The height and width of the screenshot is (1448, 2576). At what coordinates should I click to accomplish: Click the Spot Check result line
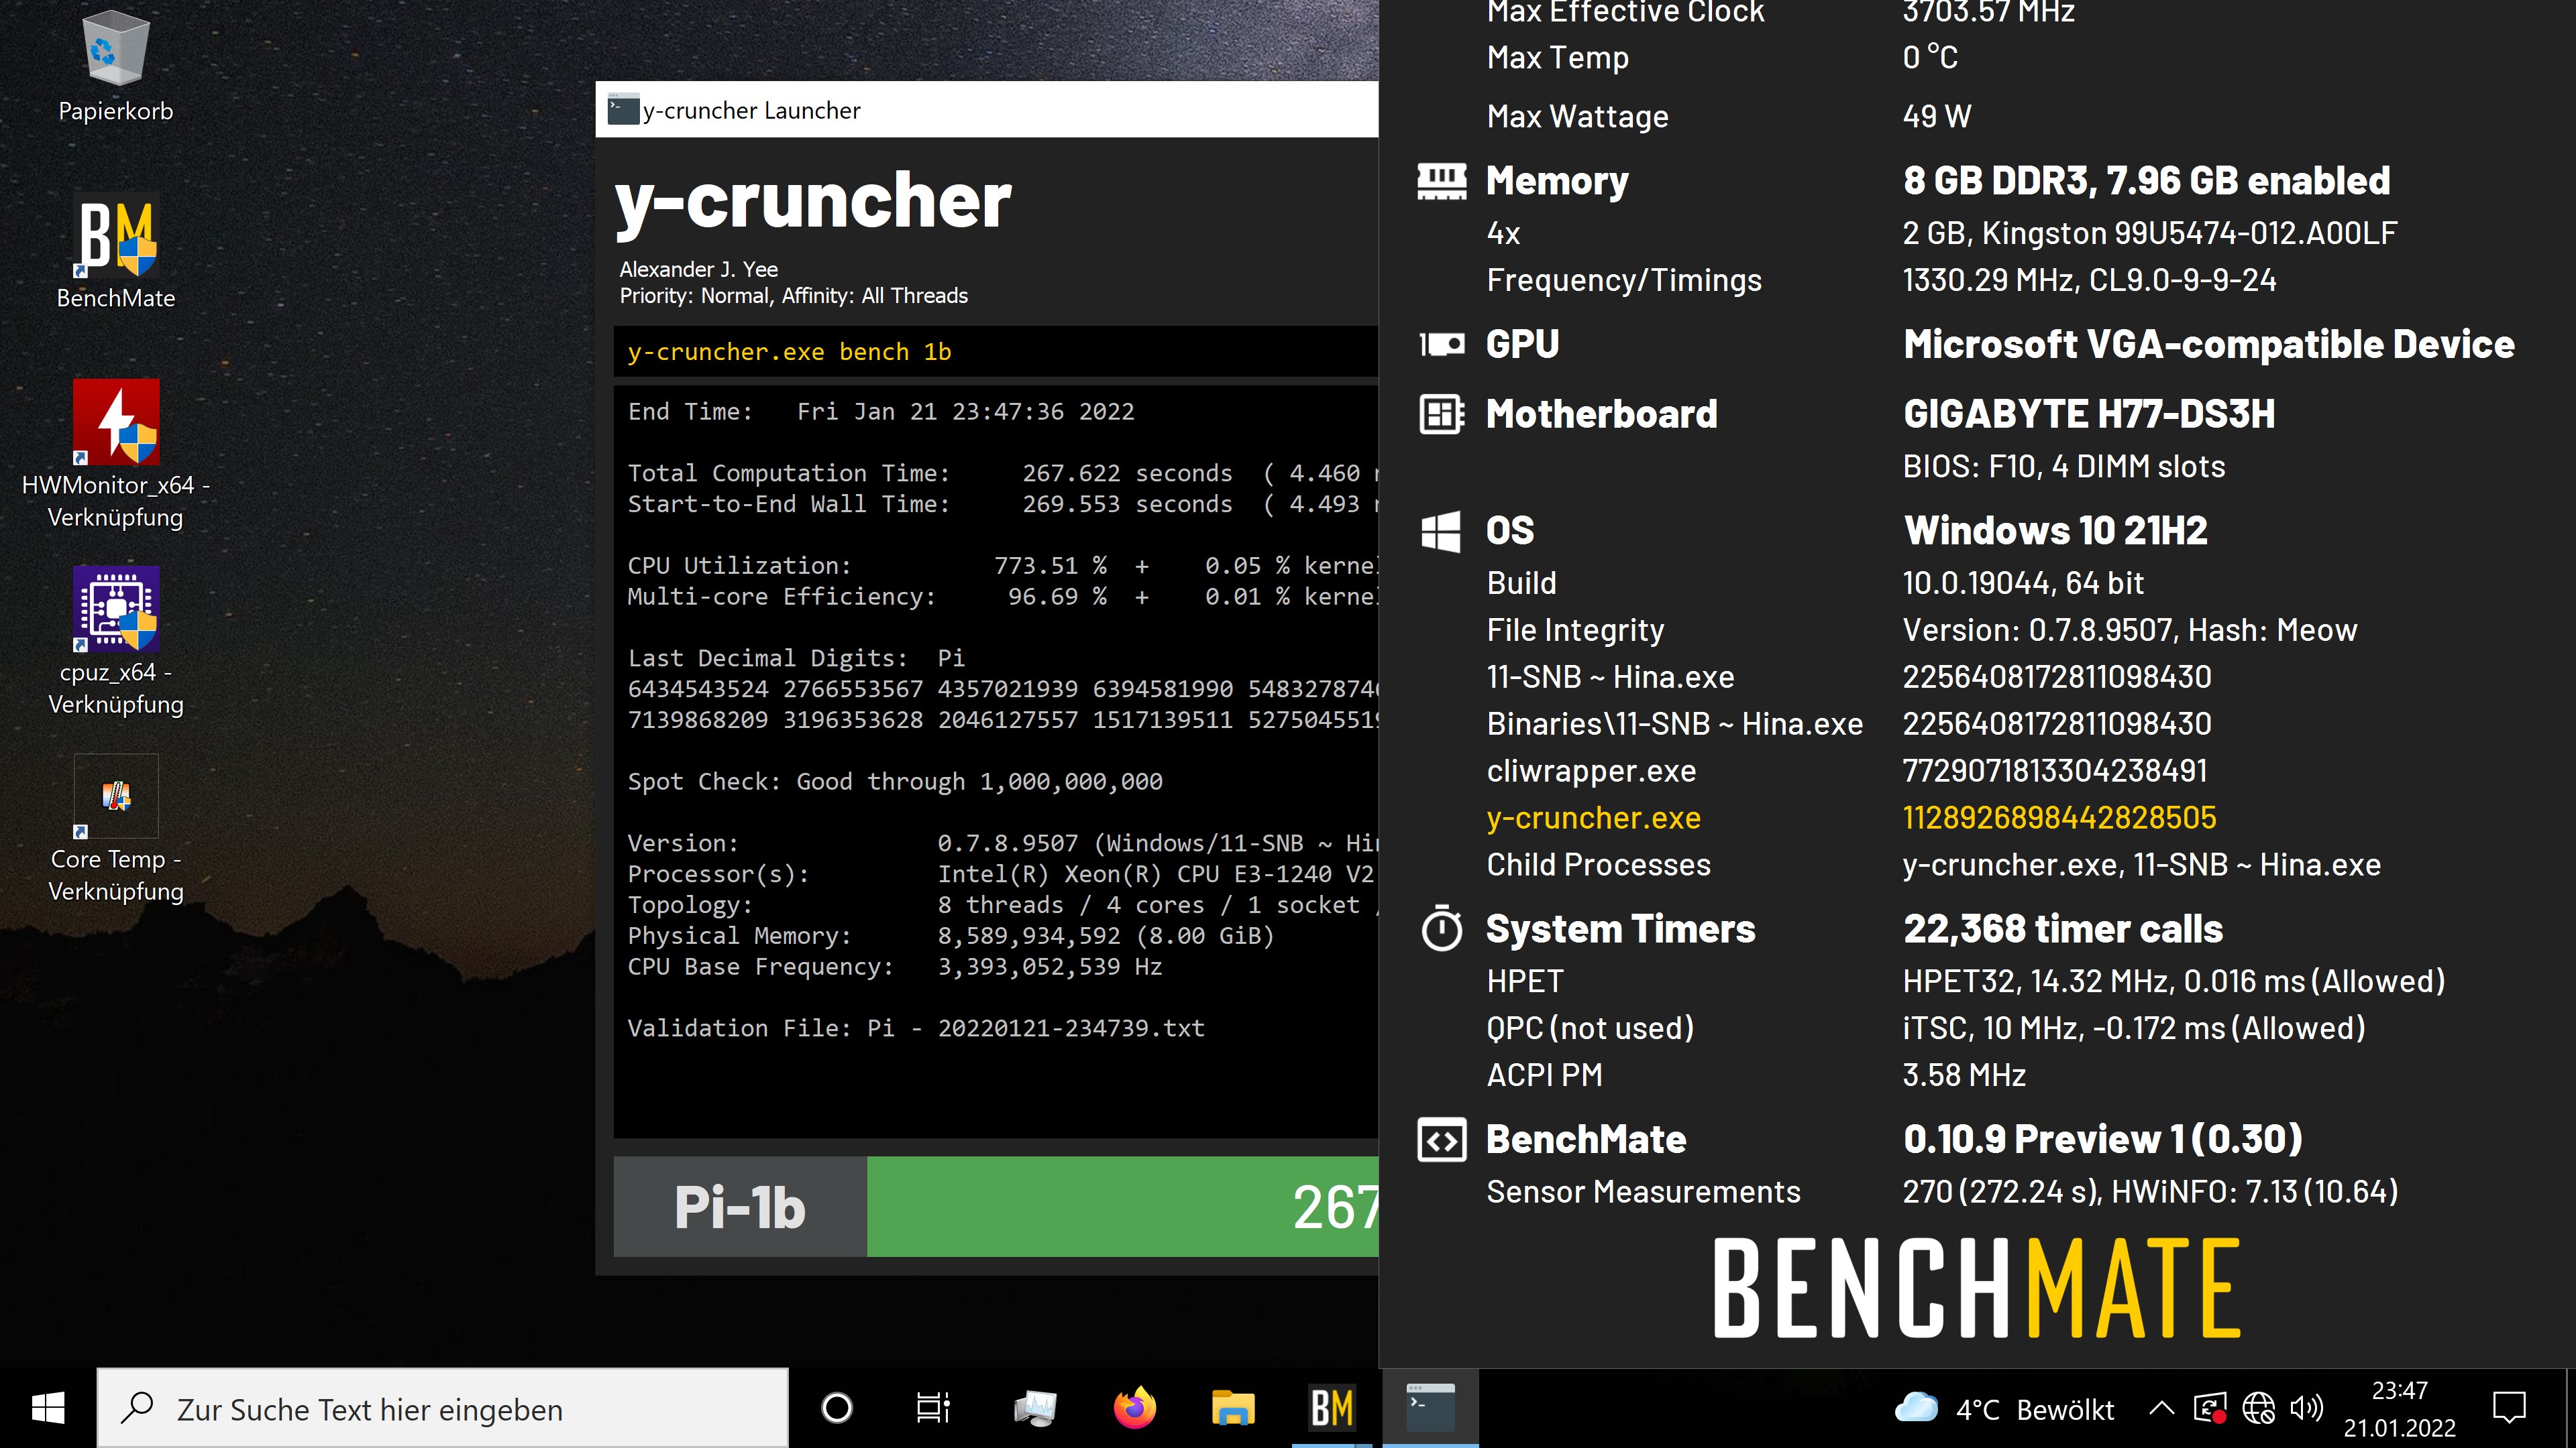point(895,782)
